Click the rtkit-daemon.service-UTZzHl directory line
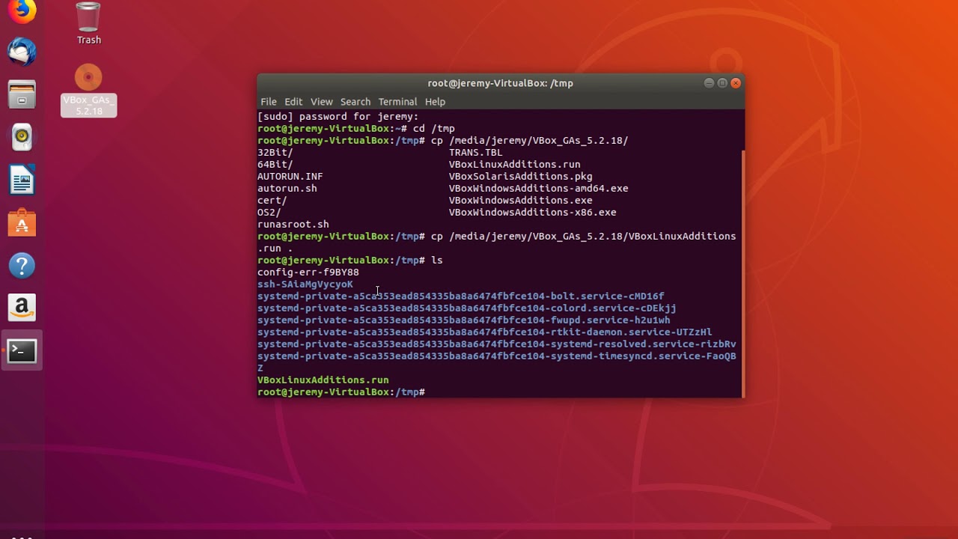 pos(485,332)
